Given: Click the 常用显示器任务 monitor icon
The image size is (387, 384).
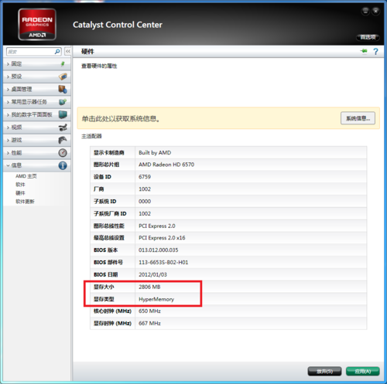Looking at the screenshot, I should pos(63,102).
